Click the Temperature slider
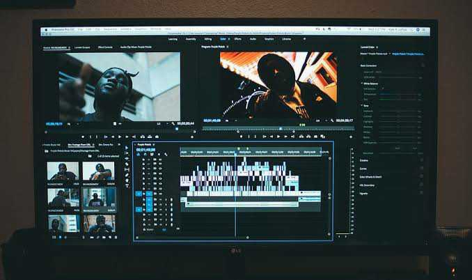 [398, 94]
